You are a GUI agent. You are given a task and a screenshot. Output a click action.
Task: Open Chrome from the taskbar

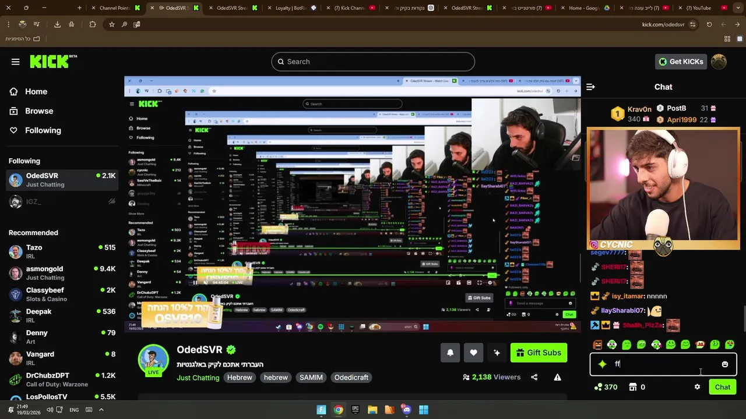pyautogui.click(x=338, y=410)
